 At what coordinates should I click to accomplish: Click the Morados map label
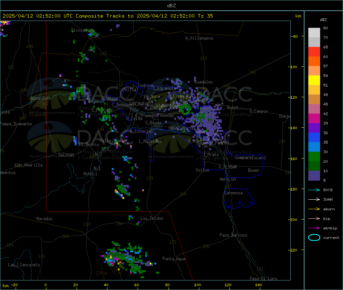(44, 219)
